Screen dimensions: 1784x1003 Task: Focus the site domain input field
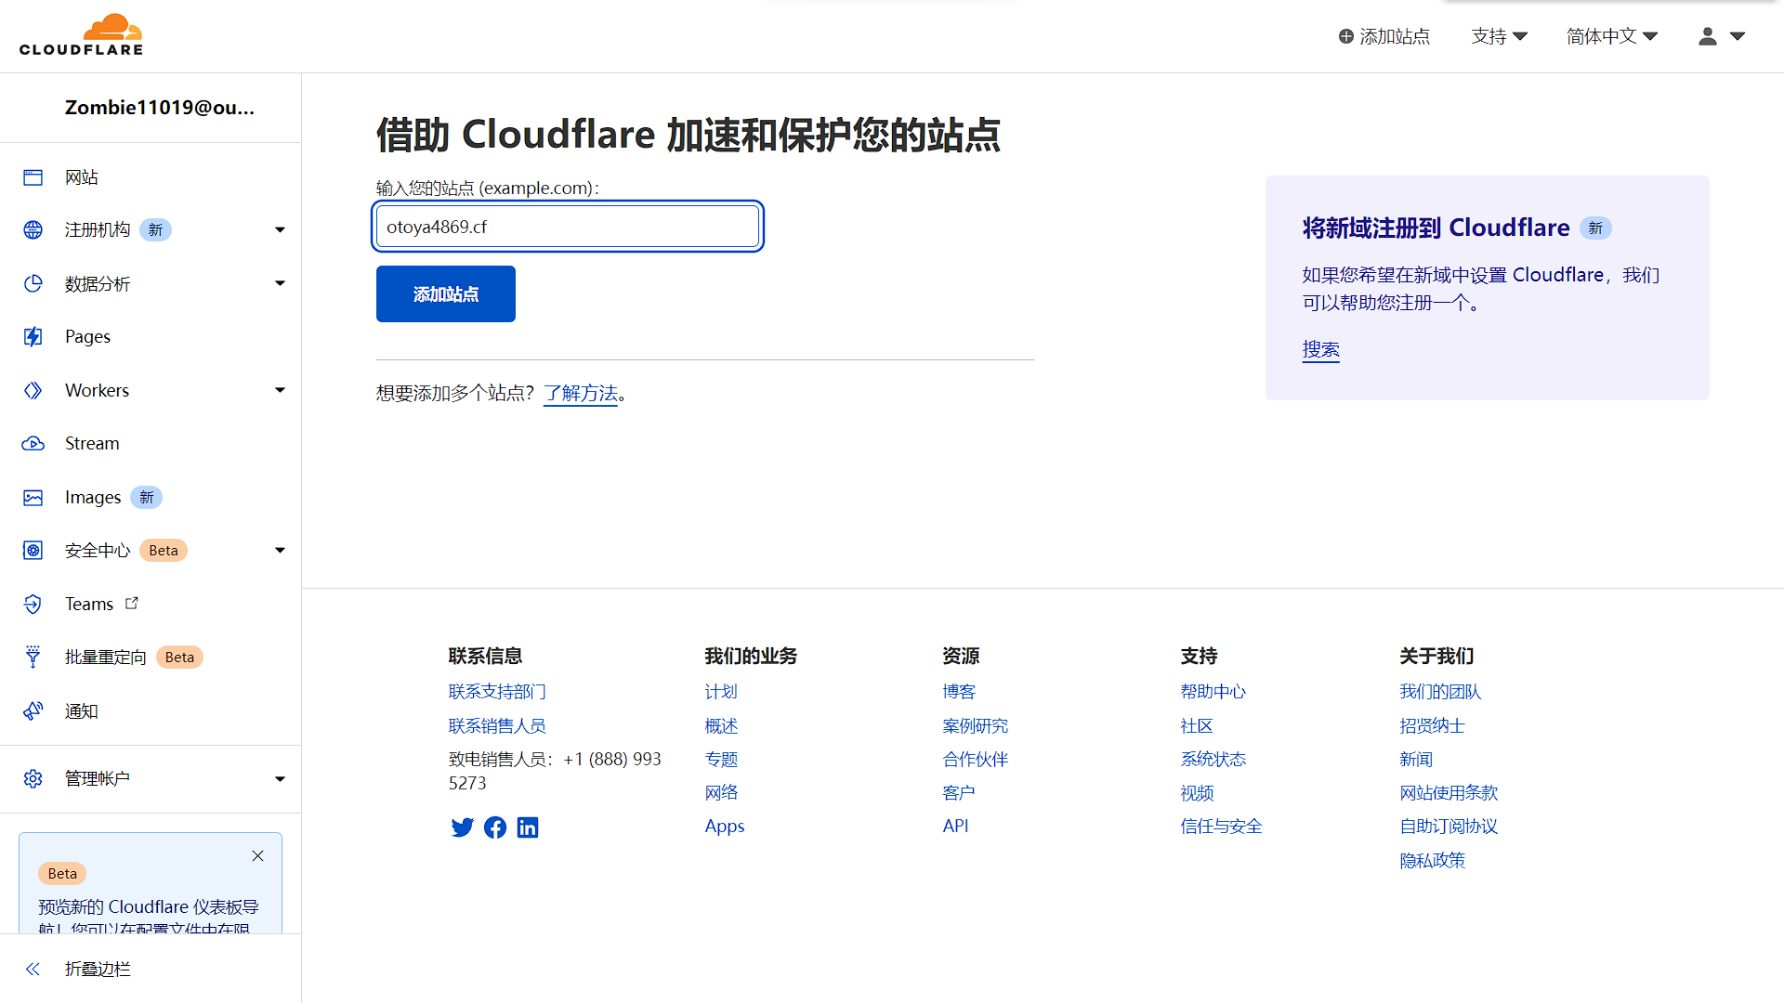(568, 227)
